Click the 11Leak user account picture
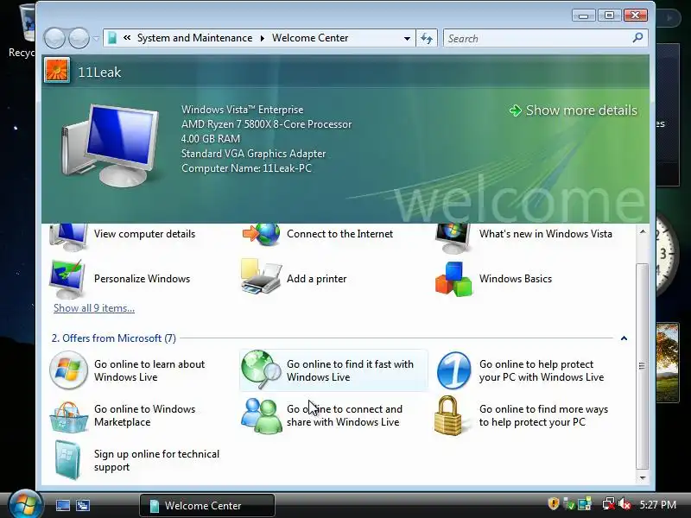Screen dimensions: 691x518 57,71
